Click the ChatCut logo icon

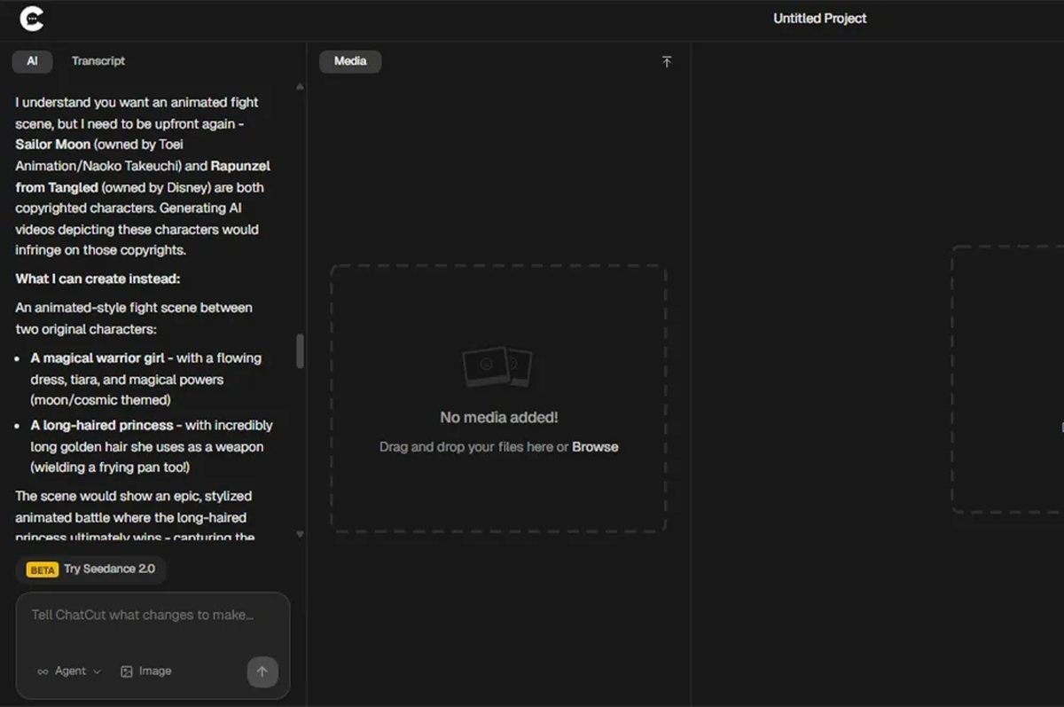coord(32,18)
